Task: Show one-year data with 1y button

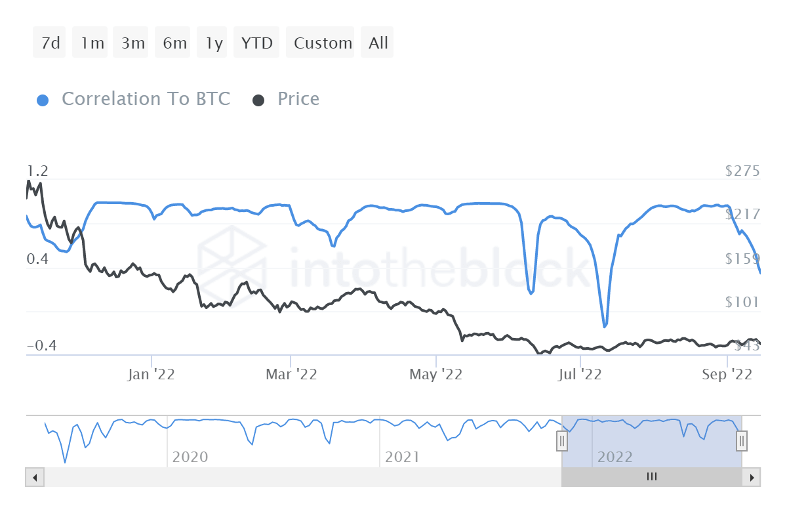Action: point(214,43)
